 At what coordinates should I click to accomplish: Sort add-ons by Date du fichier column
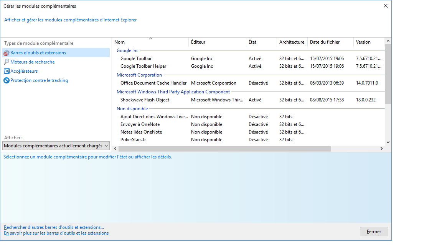pyautogui.click(x=331, y=42)
